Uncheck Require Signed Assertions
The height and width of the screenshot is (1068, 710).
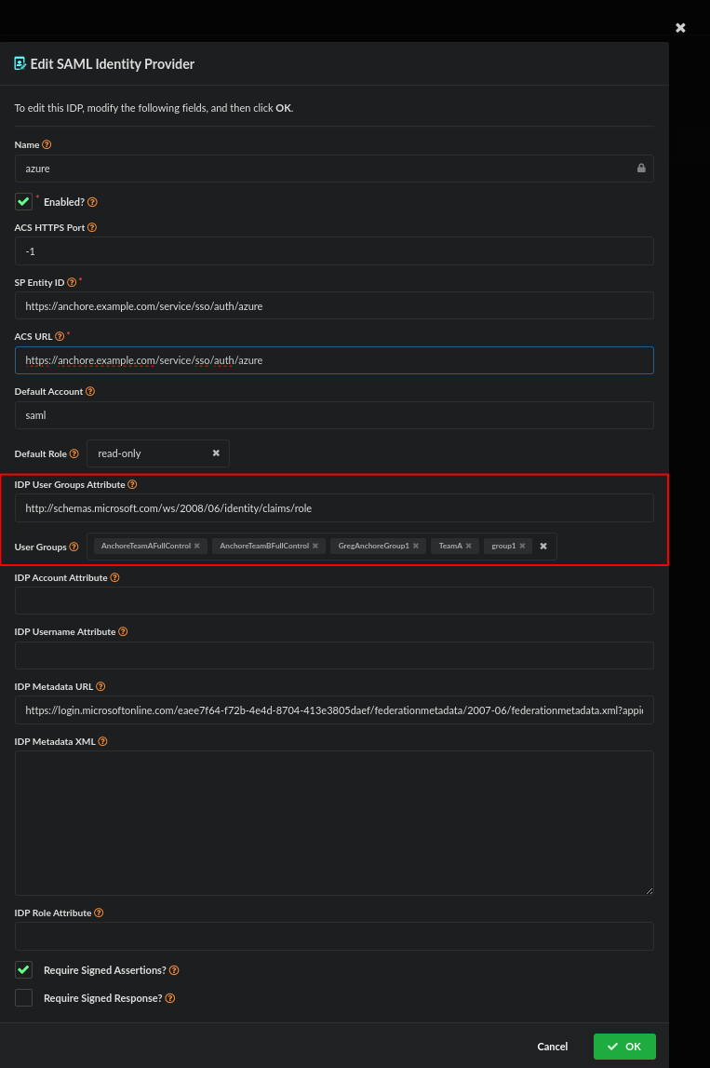pyautogui.click(x=23, y=969)
